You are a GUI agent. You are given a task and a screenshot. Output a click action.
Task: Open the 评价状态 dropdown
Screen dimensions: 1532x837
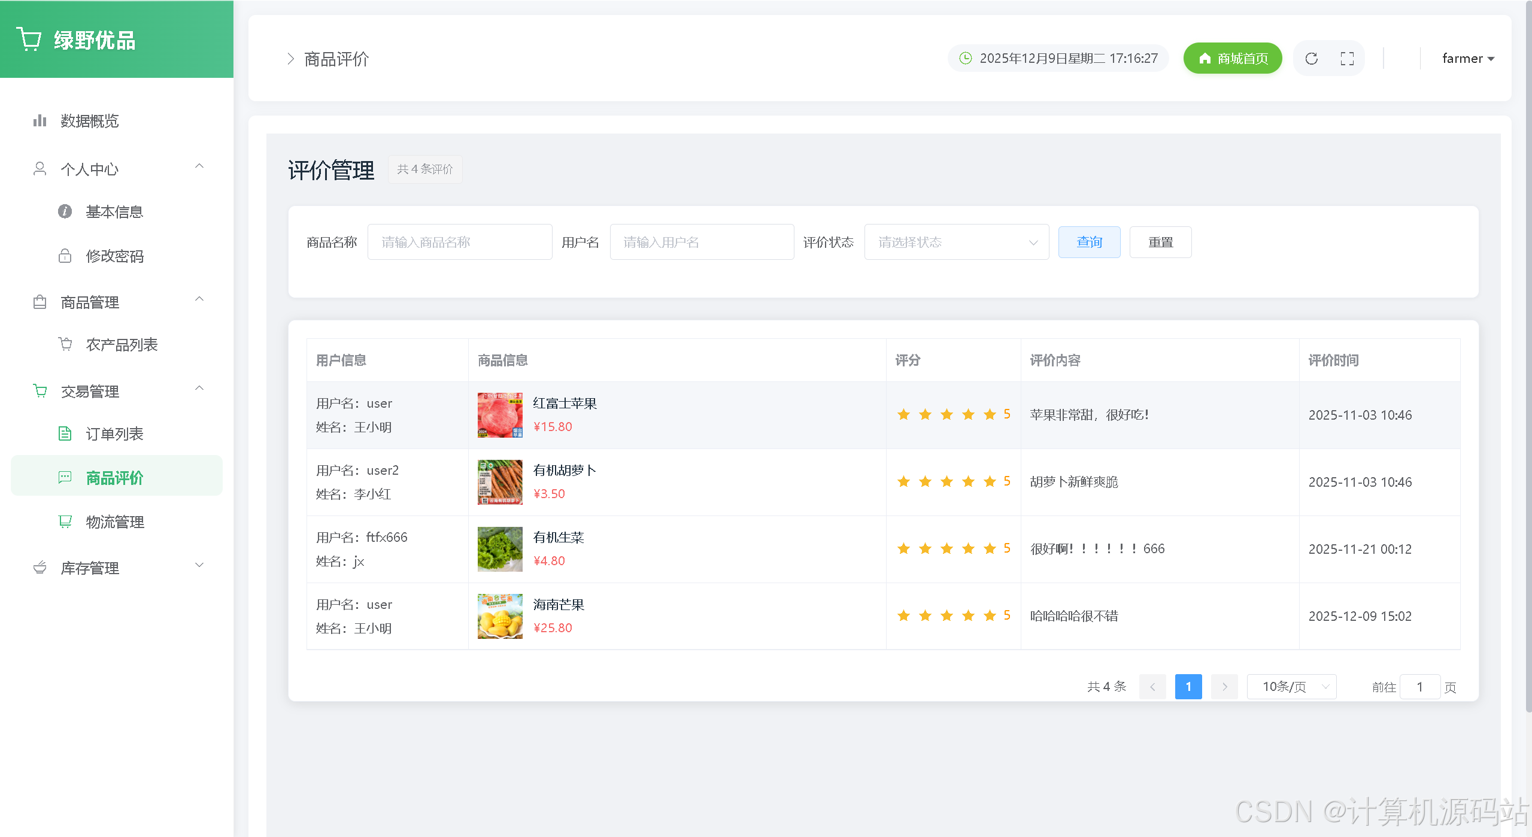coord(956,242)
